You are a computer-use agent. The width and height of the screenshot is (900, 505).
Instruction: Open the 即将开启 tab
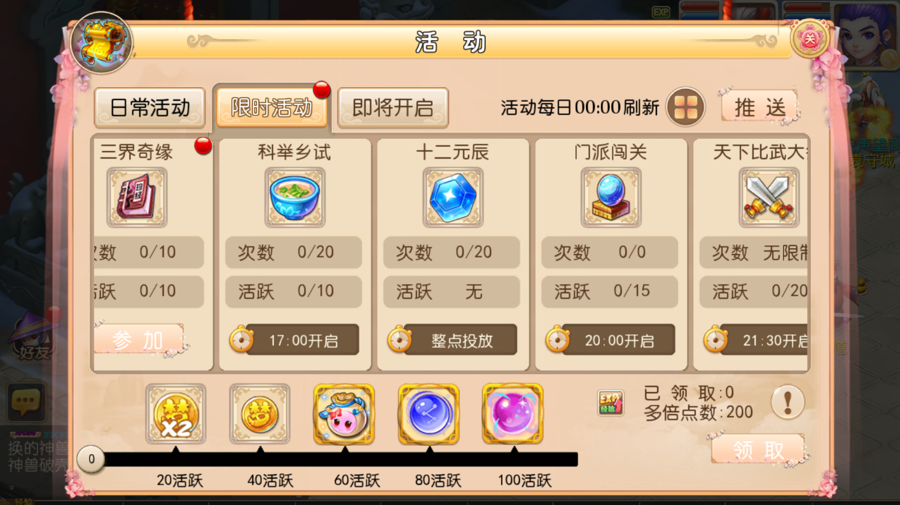[392, 107]
